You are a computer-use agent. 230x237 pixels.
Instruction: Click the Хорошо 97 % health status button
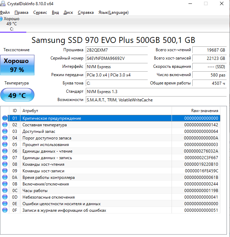(17, 65)
